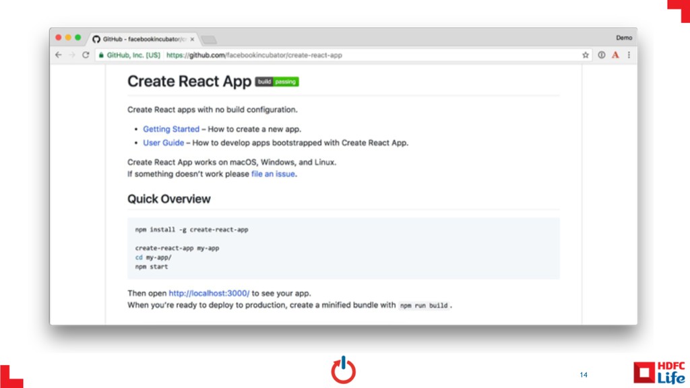
Task: Open a new tab with the new-tab button
Action: 209,40
